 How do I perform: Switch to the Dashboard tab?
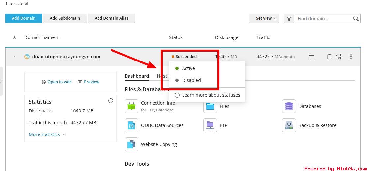(136, 76)
